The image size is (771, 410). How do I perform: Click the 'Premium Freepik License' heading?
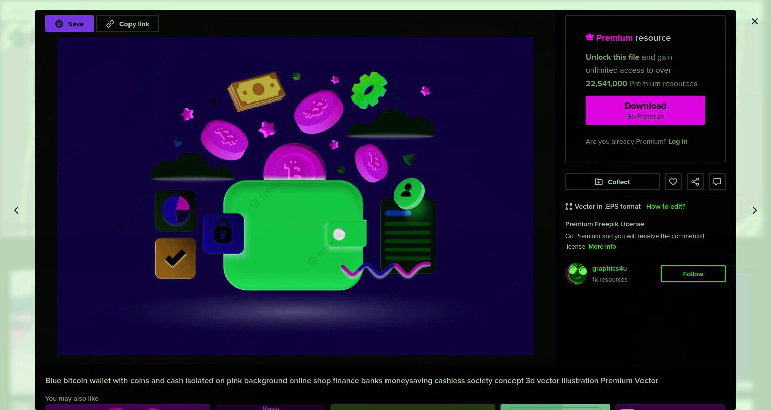604,224
